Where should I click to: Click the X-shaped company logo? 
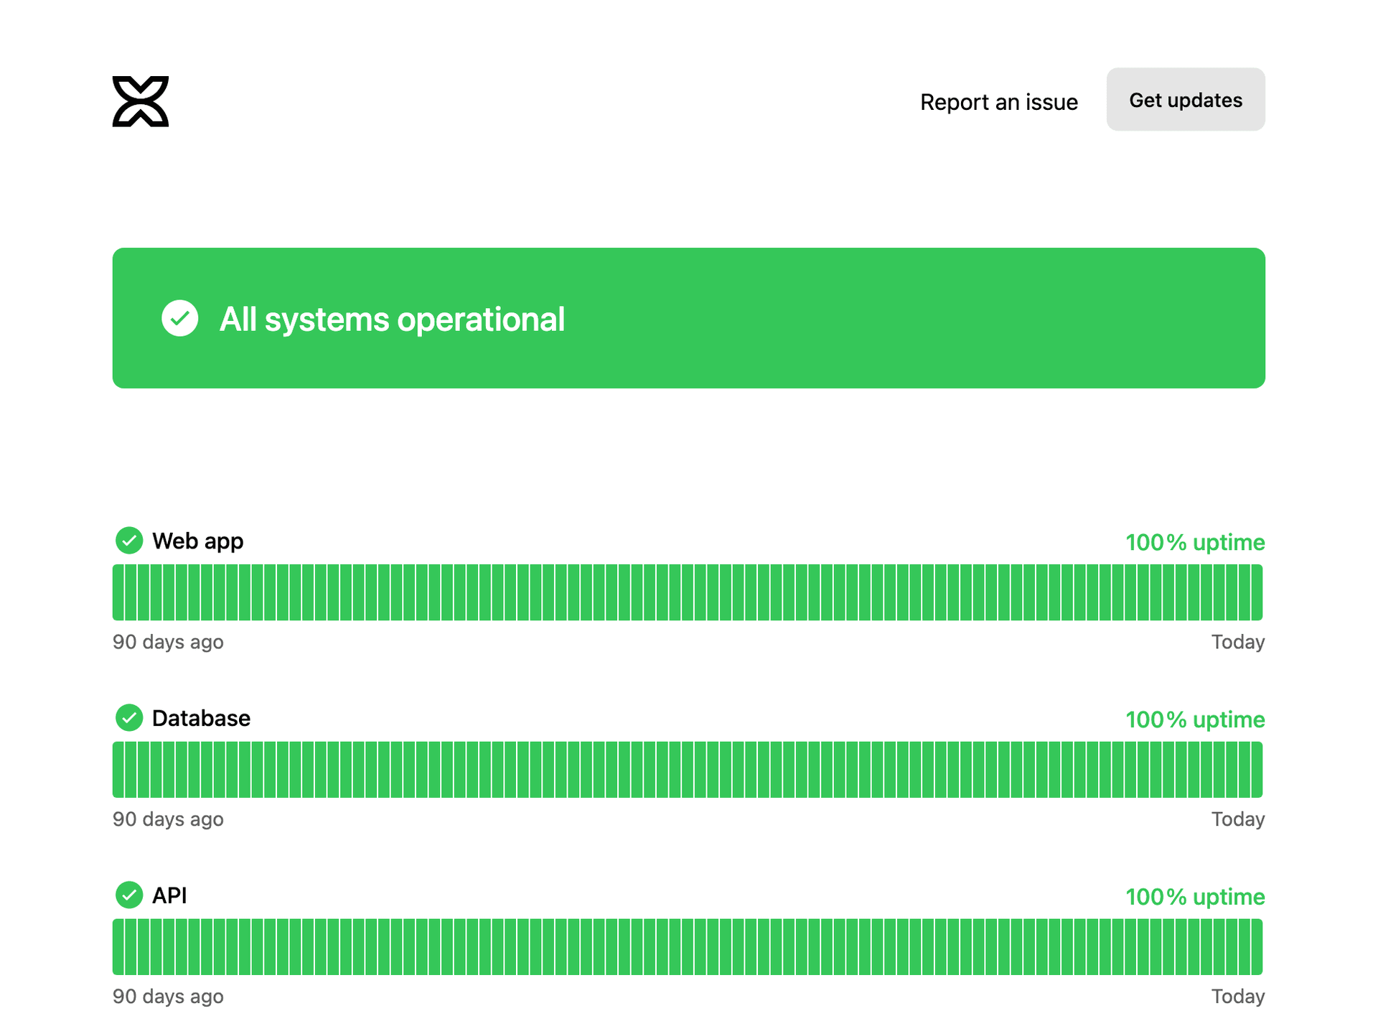[x=141, y=101]
